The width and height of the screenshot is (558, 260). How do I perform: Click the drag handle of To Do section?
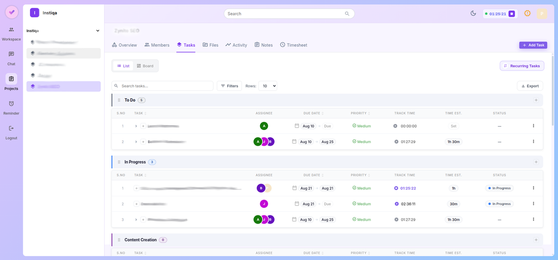pyautogui.click(x=119, y=101)
